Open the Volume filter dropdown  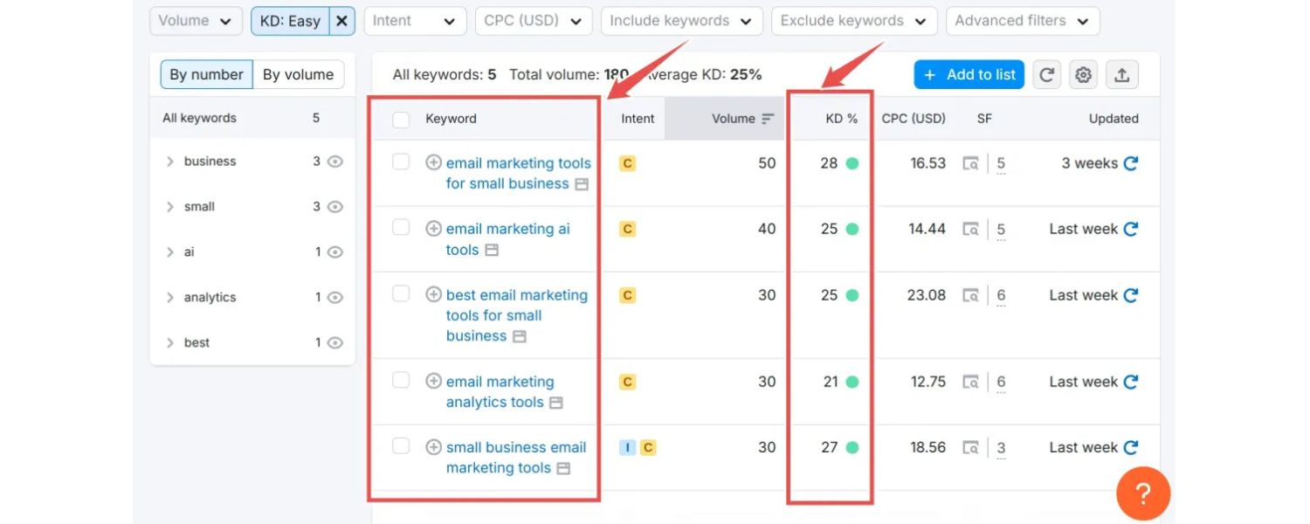pyautogui.click(x=196, y=21)
